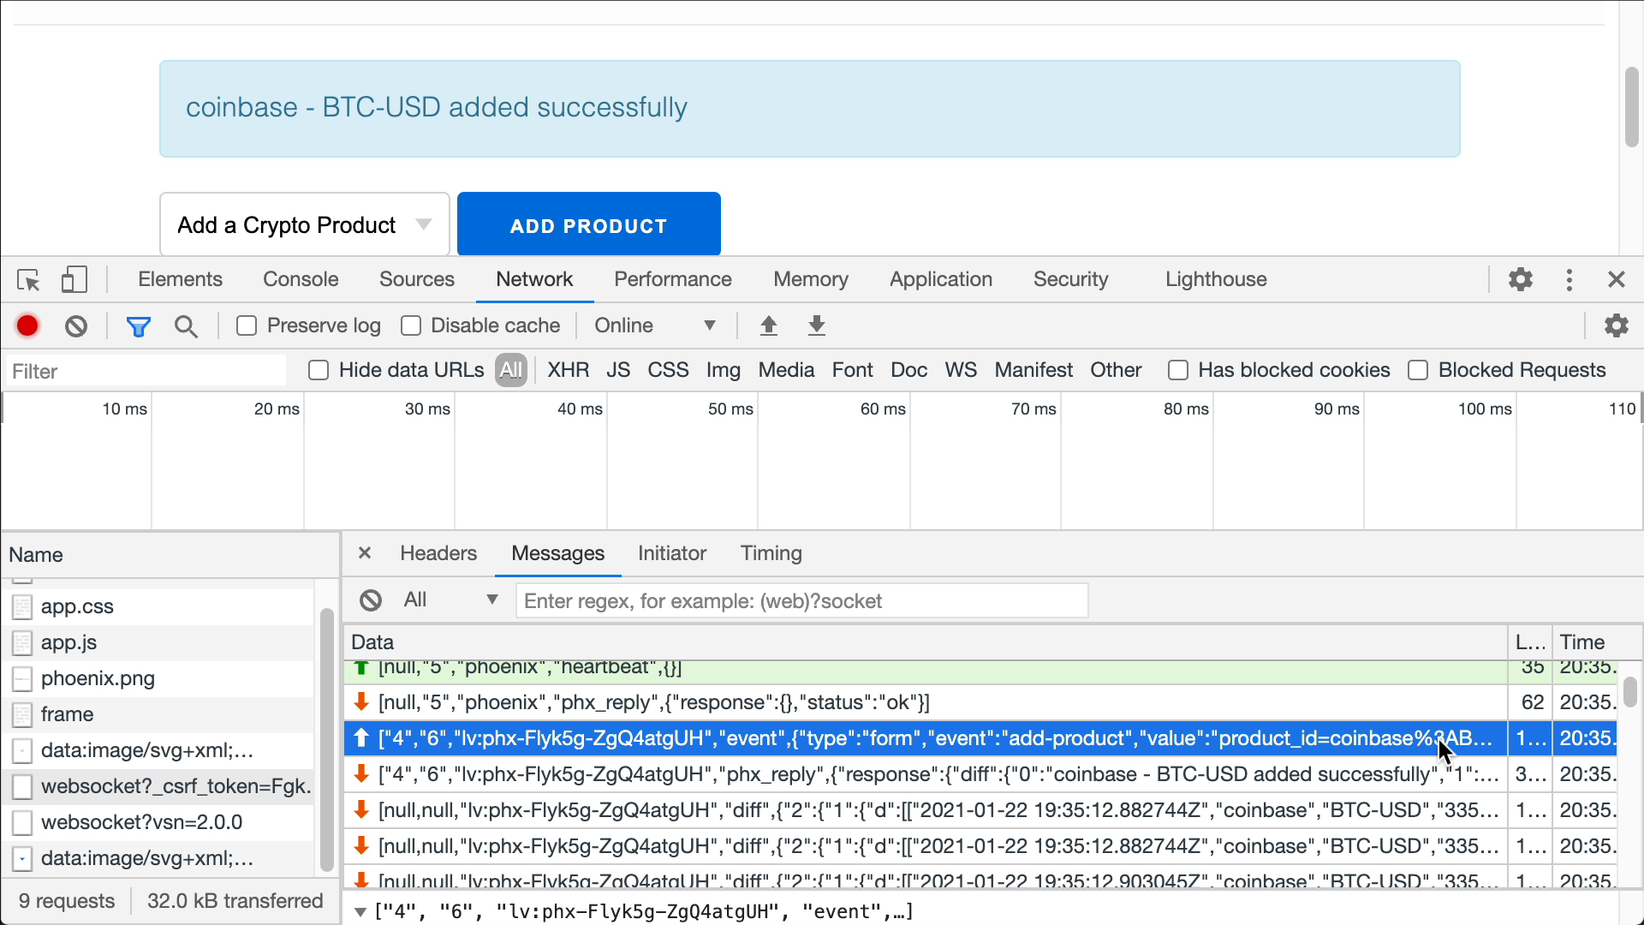This screenshot has height=925, width=1644.
Task: Open the All message type dropdown
Action: 451,600
